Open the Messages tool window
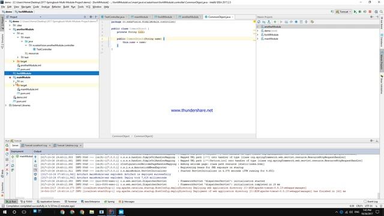This screenshot has width=384, height=216. pyautogui.click(x=127, y=202)
